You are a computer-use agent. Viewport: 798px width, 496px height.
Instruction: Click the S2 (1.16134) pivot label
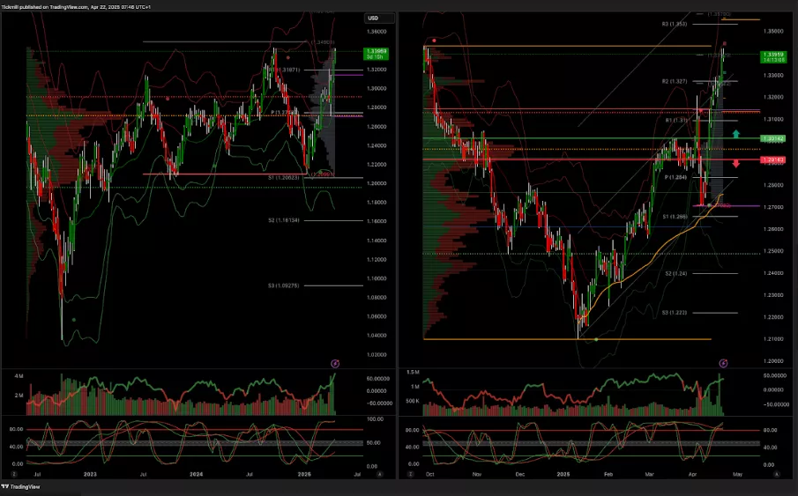287,220
